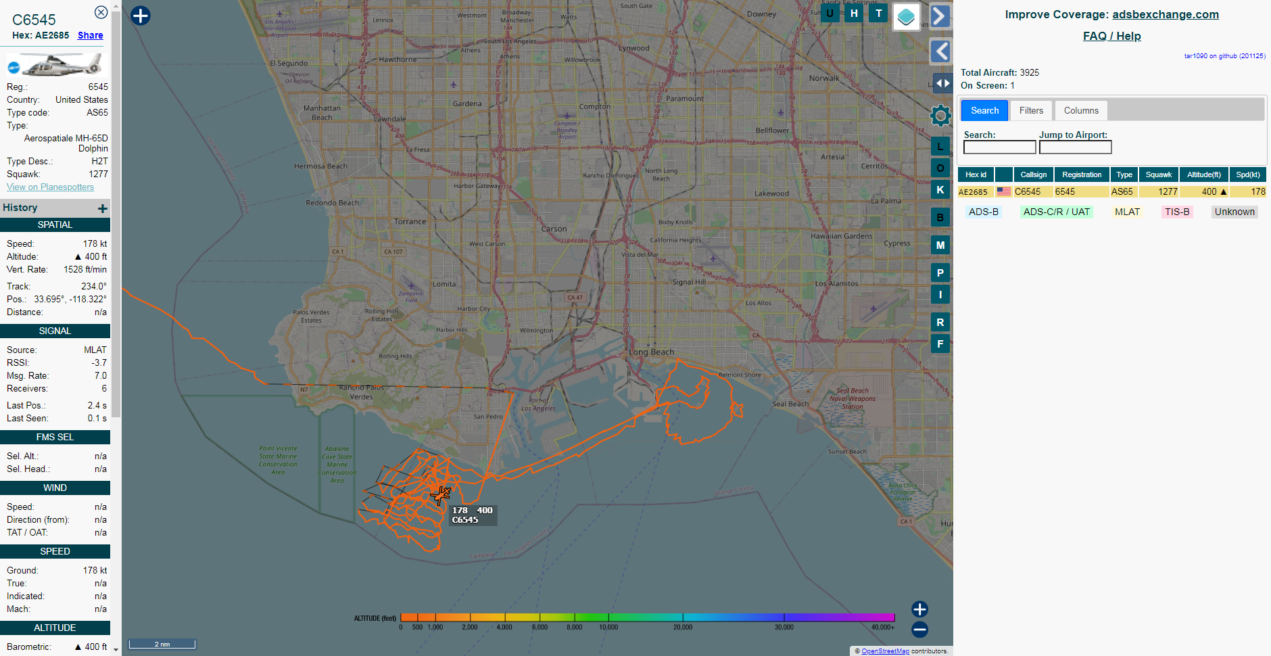1271x656 pixels.
Task: Zoom in using the map plus control
Action: click(919, 609)
